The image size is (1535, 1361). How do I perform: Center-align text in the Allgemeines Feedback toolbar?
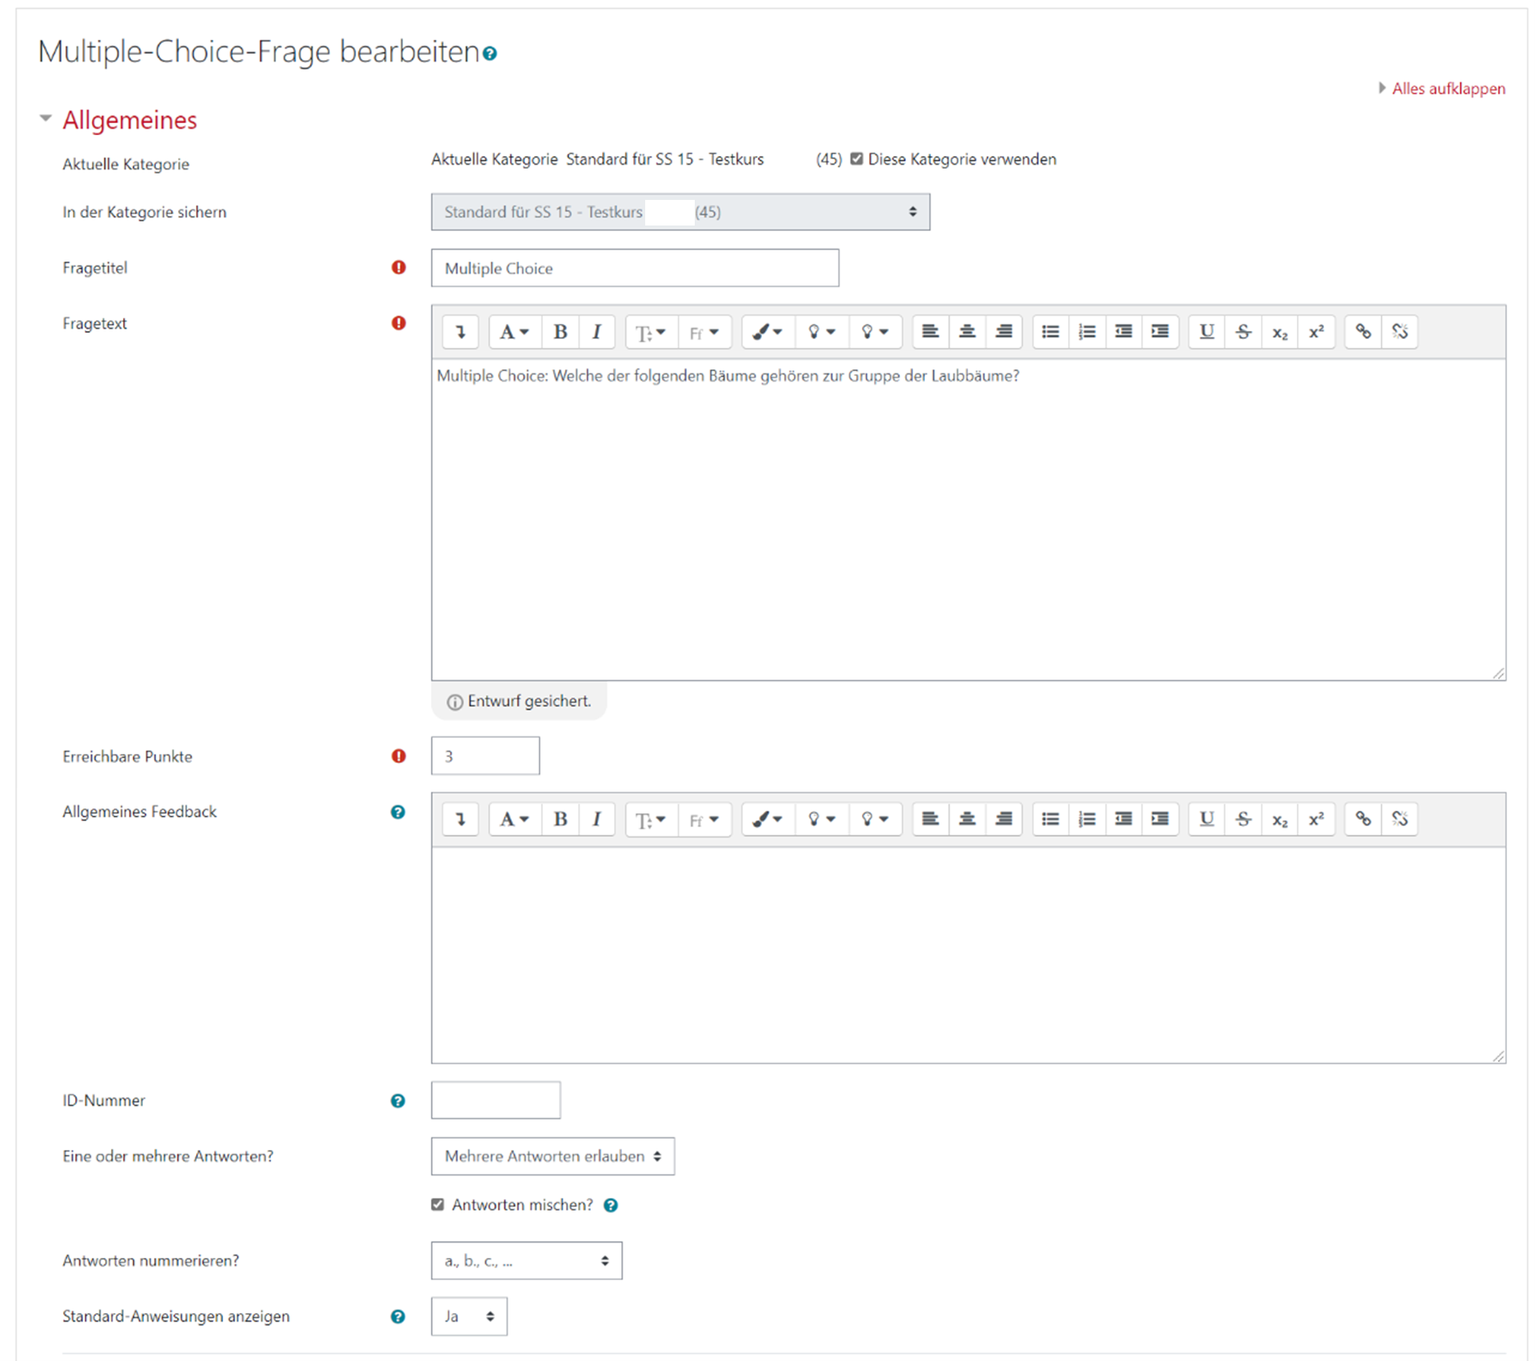tap(967, 819)
